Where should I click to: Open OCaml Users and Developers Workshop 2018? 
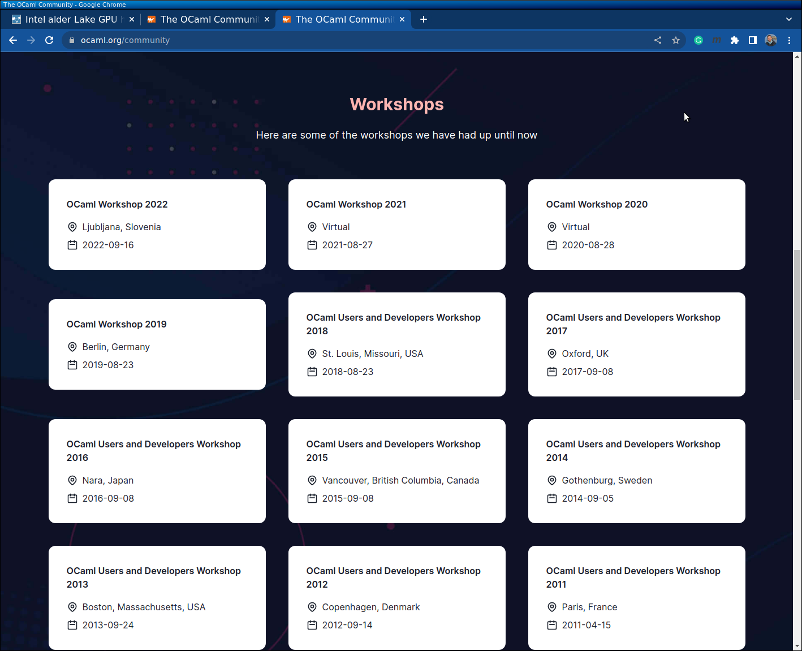coord(397,344)
